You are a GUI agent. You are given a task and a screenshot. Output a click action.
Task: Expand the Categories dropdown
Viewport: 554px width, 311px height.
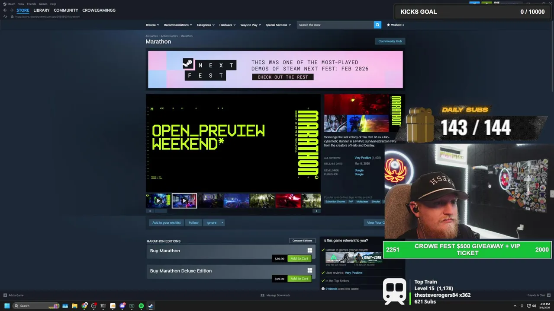point(206,25)
